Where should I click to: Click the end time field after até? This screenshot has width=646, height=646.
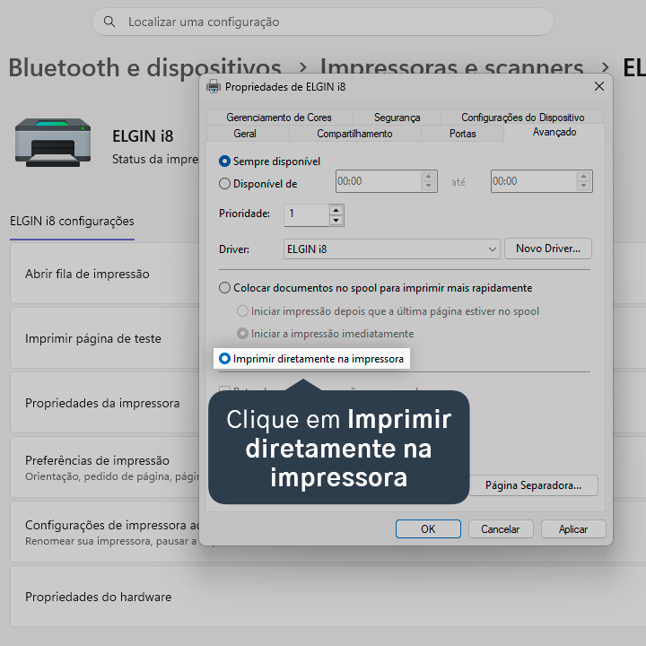tap(534, 181)
